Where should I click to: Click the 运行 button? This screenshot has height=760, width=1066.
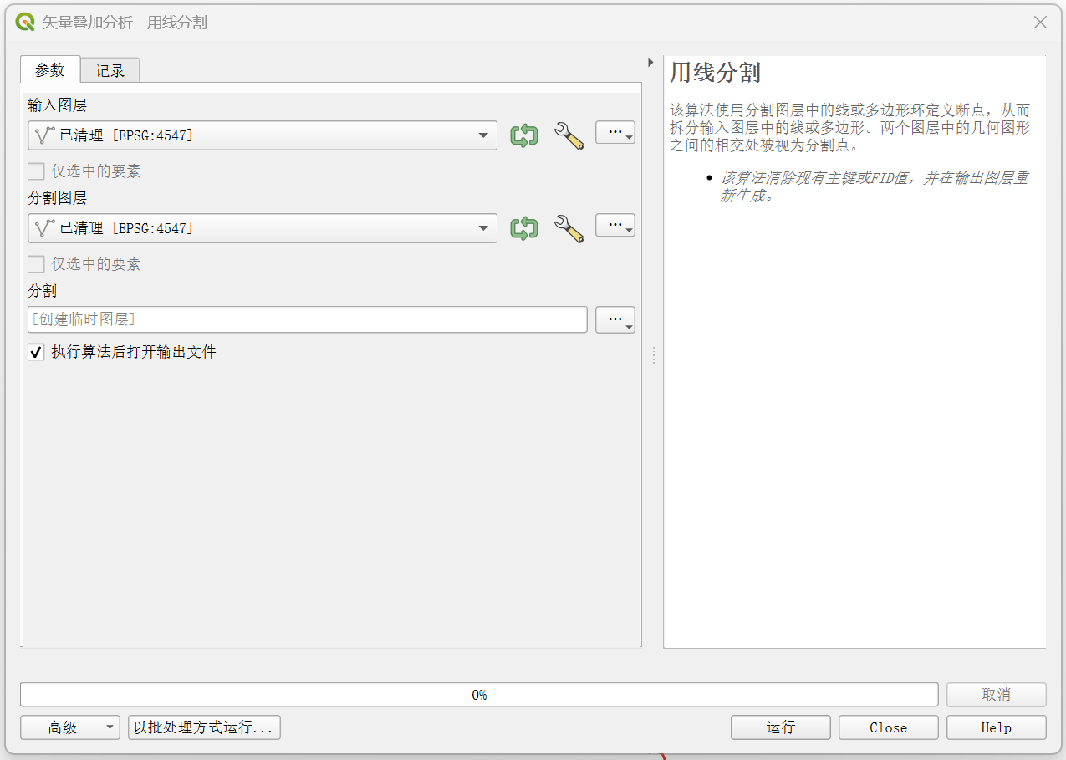coord(780,727)
